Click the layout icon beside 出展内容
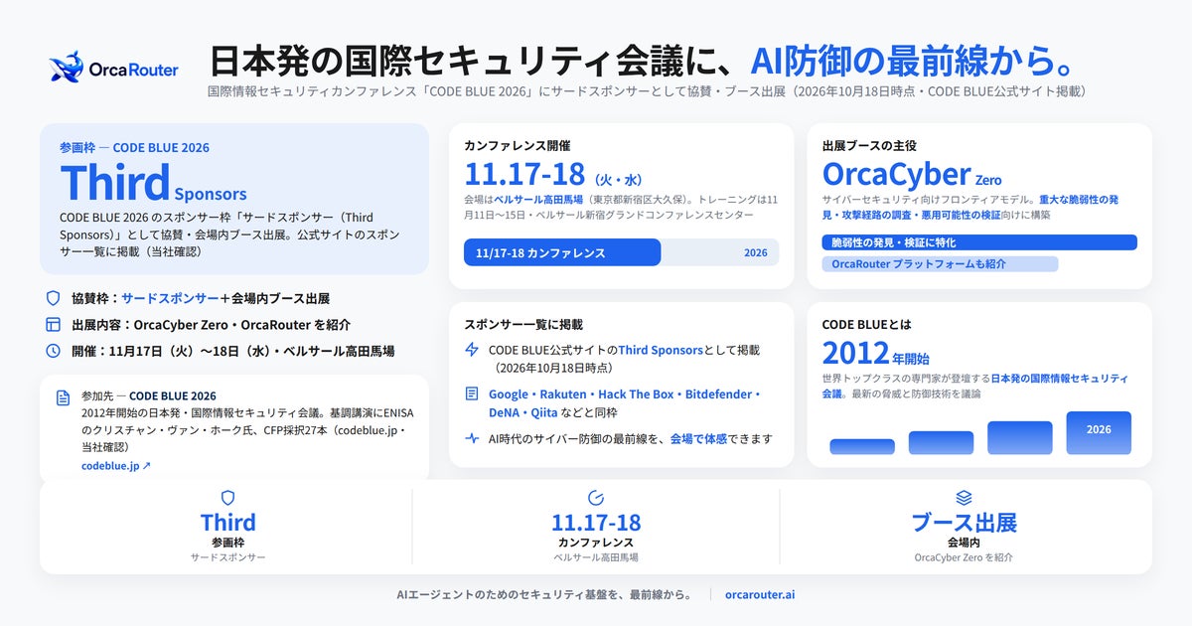The width and height of the screenshot is (1192, 626). [x=54, y=325]
